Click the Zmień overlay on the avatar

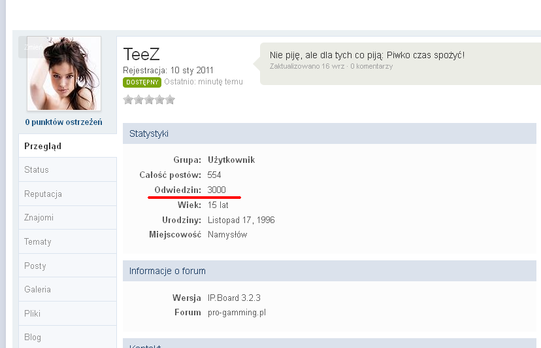pos(31,47)
